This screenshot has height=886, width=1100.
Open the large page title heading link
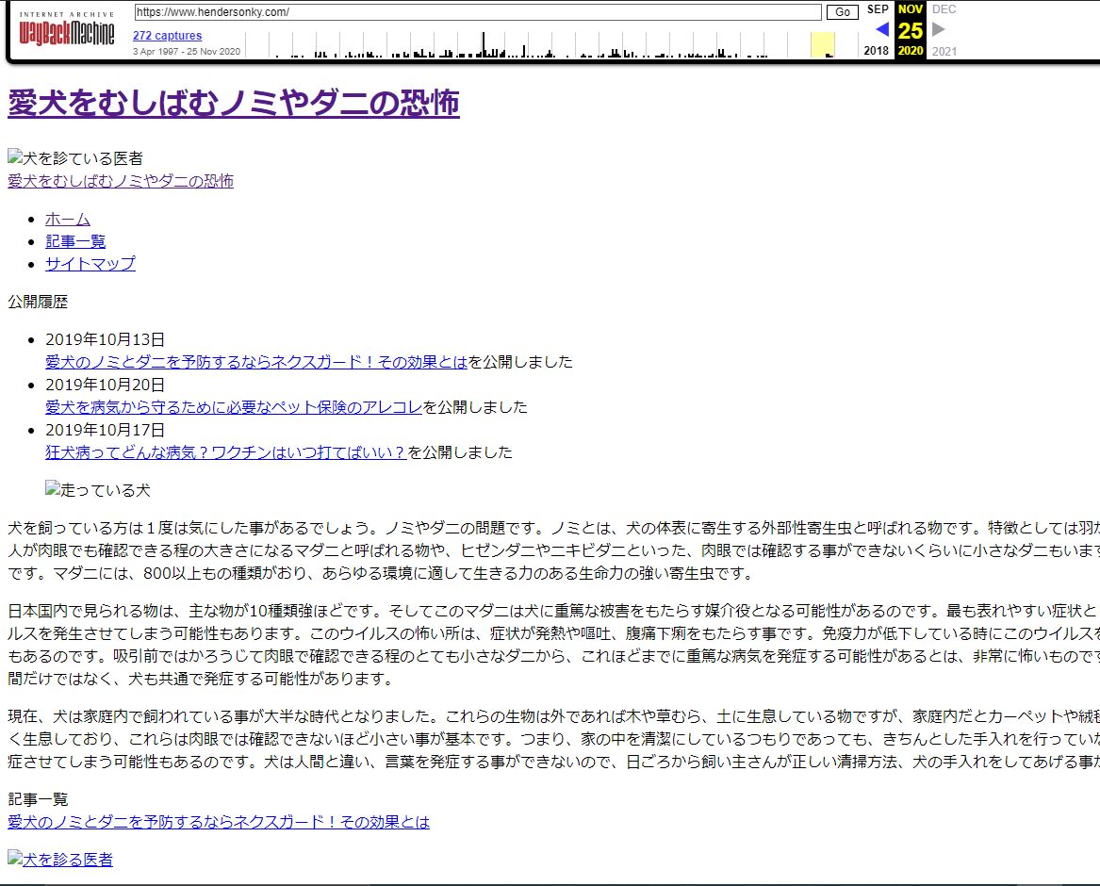[x=234, y=103]
